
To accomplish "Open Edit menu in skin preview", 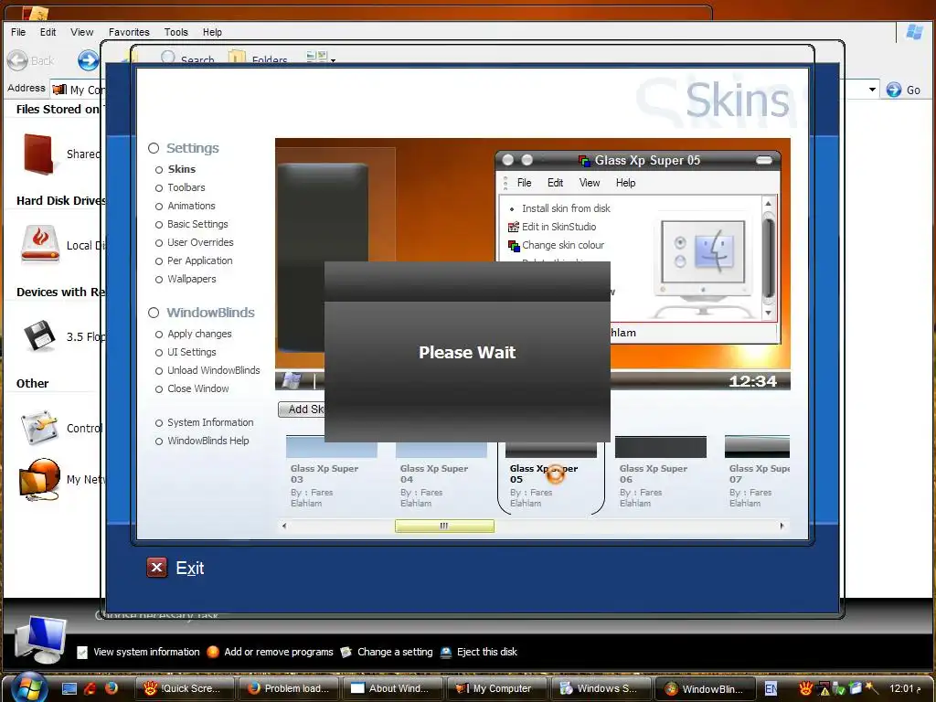I will pos(555,183).
